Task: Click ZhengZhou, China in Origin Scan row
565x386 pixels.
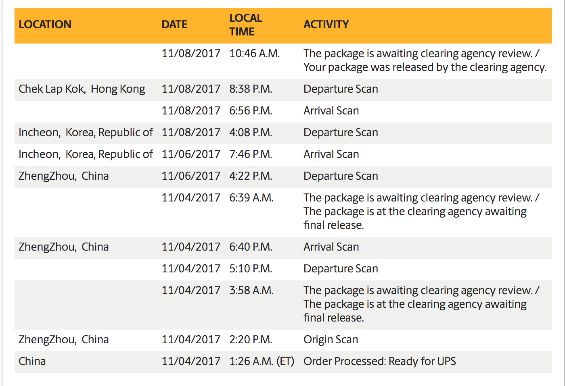Action: [64, 340]
